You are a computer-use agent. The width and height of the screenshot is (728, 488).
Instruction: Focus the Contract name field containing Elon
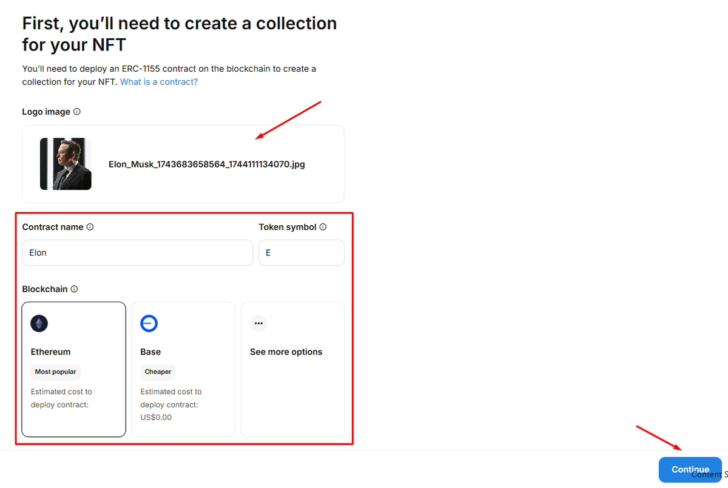137,252
